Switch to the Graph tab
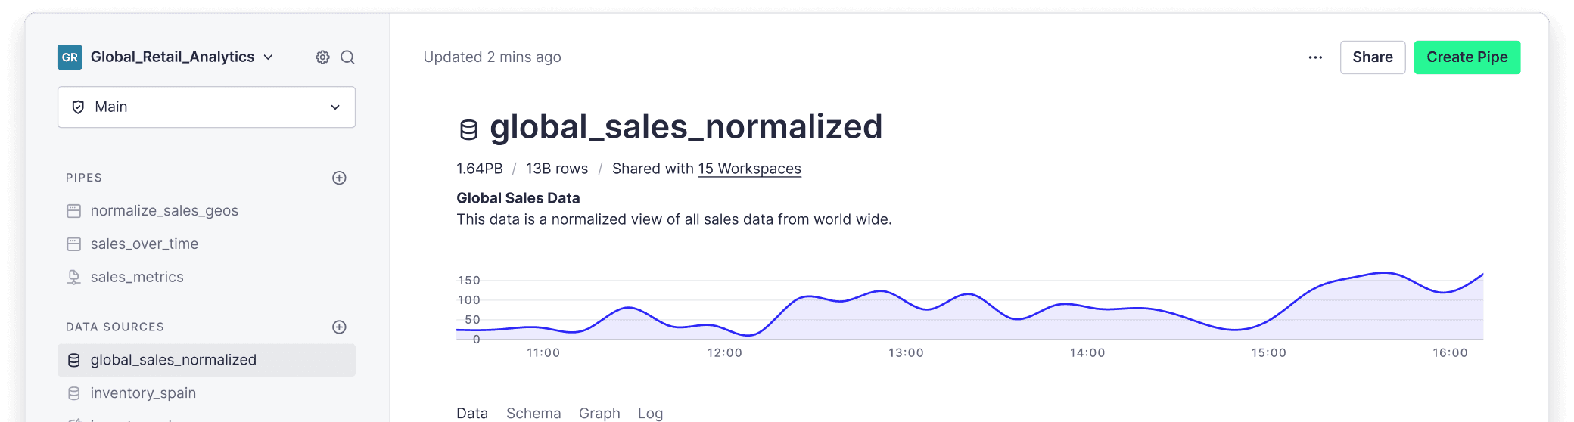This screenshot has width=1574, height=422. pos(599,413)
